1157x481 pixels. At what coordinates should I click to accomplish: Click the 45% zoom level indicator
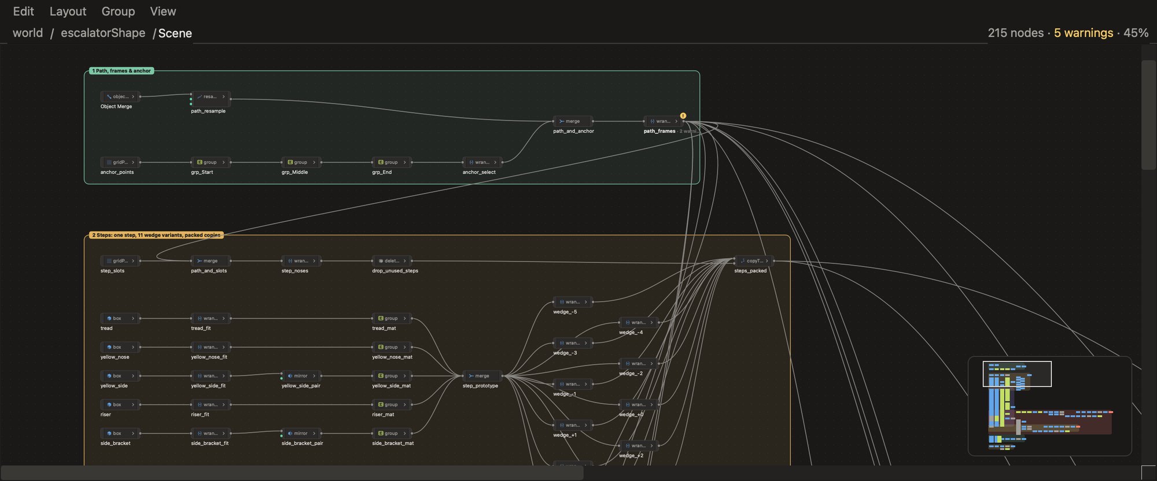[x=1136, y=33]
